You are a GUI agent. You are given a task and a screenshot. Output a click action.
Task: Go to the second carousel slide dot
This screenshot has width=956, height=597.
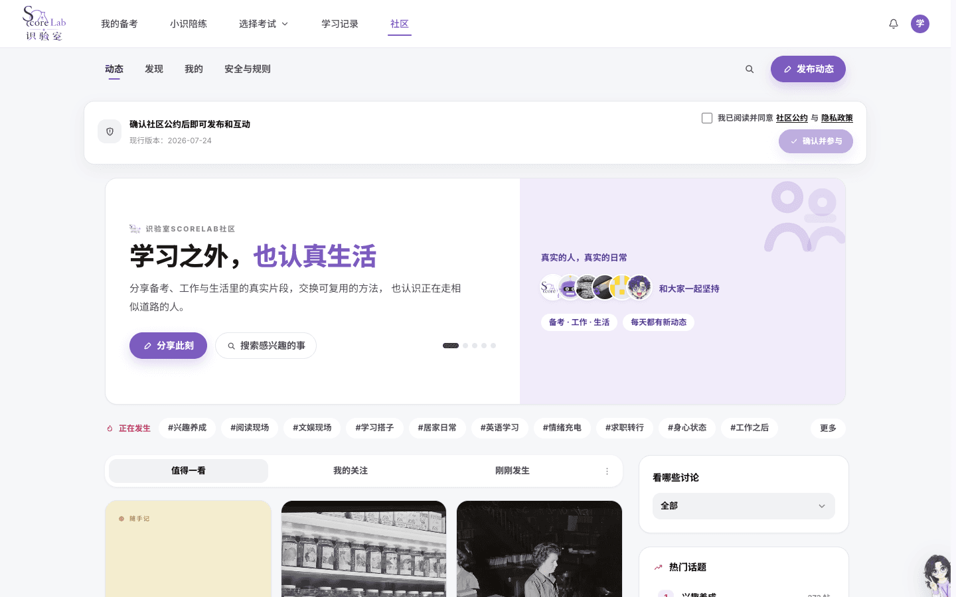[465, 346]
